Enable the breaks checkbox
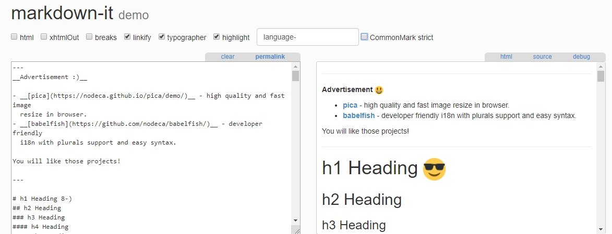The height and width of the screenshot is (234, 612). pos(89,37)
